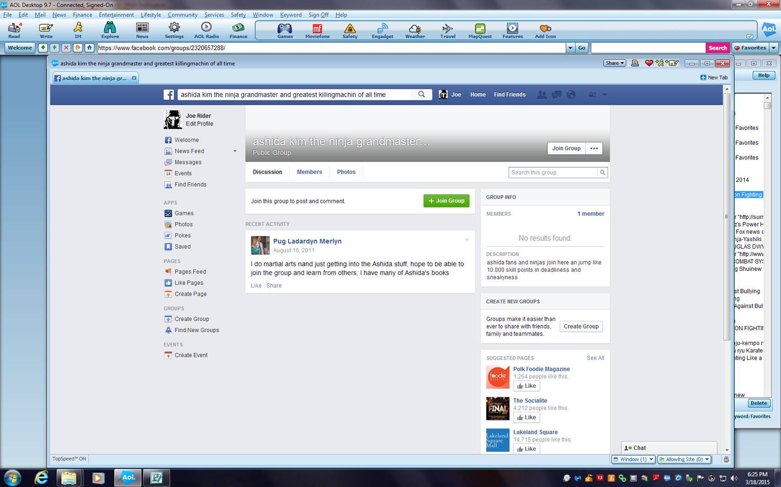Open the Share dropdown button

pyautogui.click(x=615, y=63)
